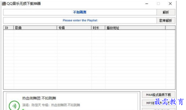Sort by the 歌曲 column header
Screen dimensions: 186x110
pos(35,28)
